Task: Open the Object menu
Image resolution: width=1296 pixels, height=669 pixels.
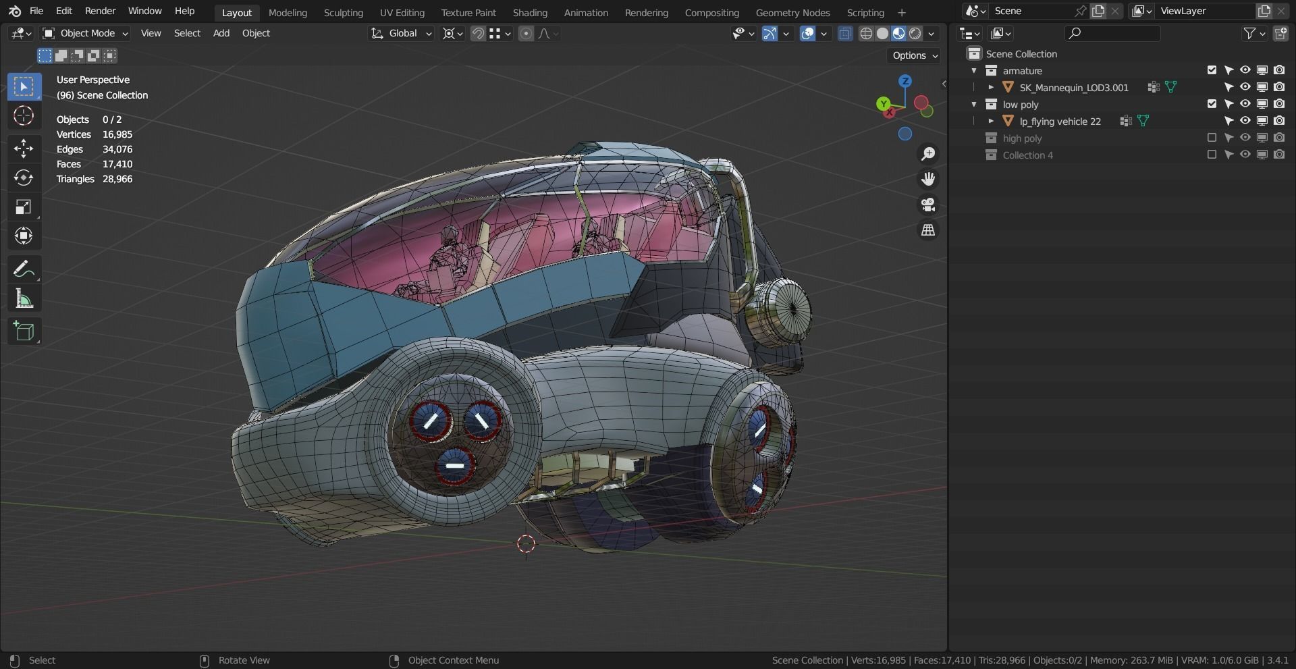Action: click(x=255, y=33)
